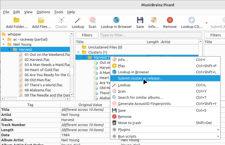The height and width of the screenshot is (145, 225).
Task: Select Submit cluster as release...
Action: 165,78
